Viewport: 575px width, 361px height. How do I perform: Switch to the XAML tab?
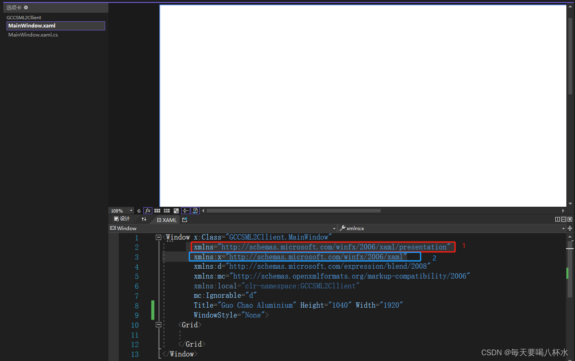coord(167,220)
